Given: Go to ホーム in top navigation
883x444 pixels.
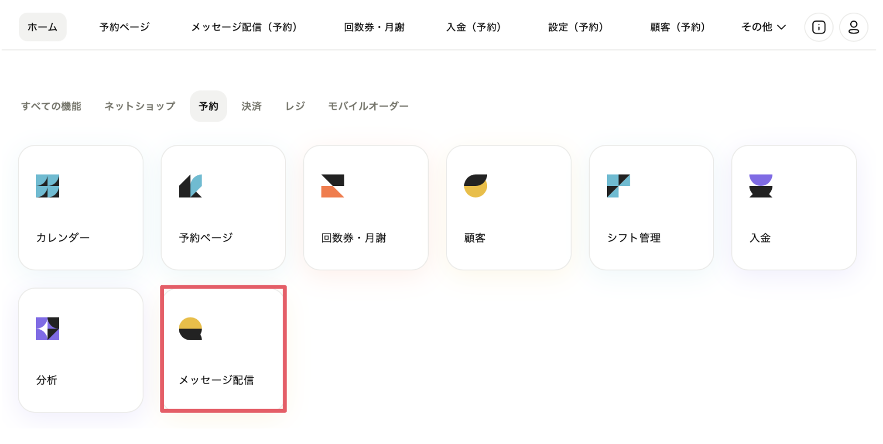Looking at the screenshot, I should click(43, 27).
